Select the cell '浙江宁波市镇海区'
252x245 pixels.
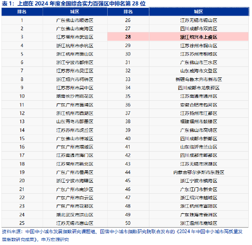tap(199, 181)
